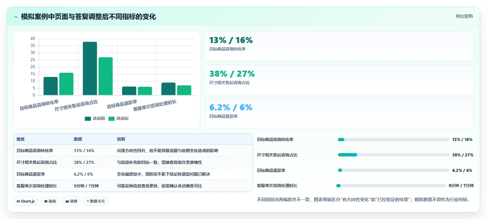
Task: Click table cell 尺寸相关售后咨询占比
Action: click(37, 162)
